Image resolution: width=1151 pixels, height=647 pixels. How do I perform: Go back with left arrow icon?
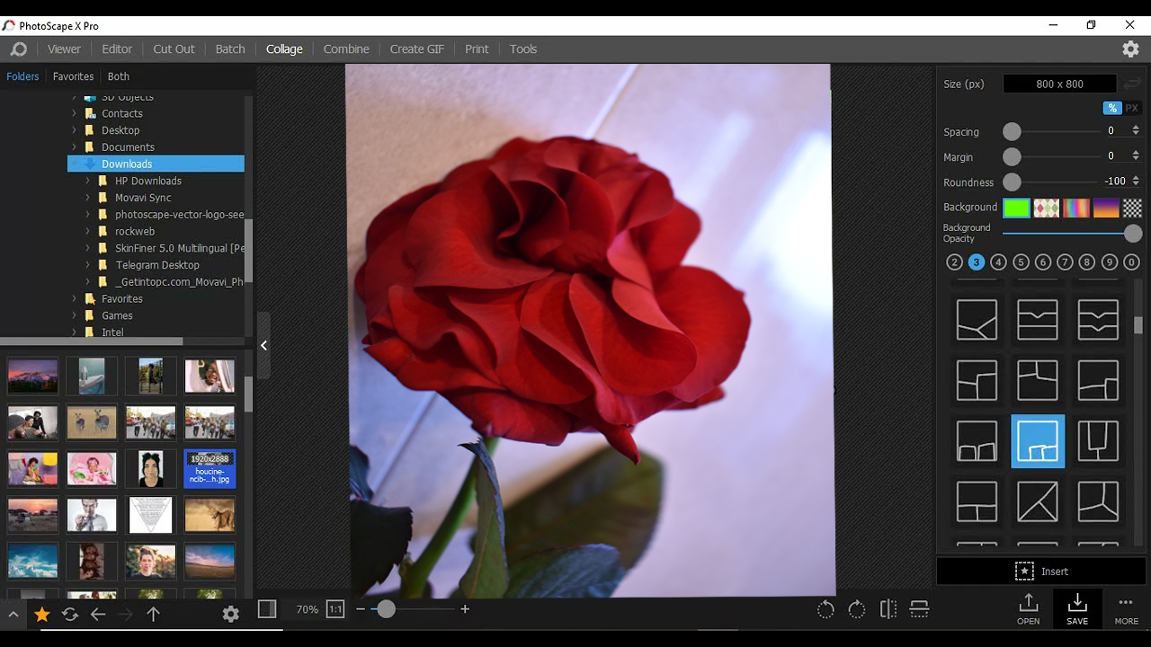(98, 615)
